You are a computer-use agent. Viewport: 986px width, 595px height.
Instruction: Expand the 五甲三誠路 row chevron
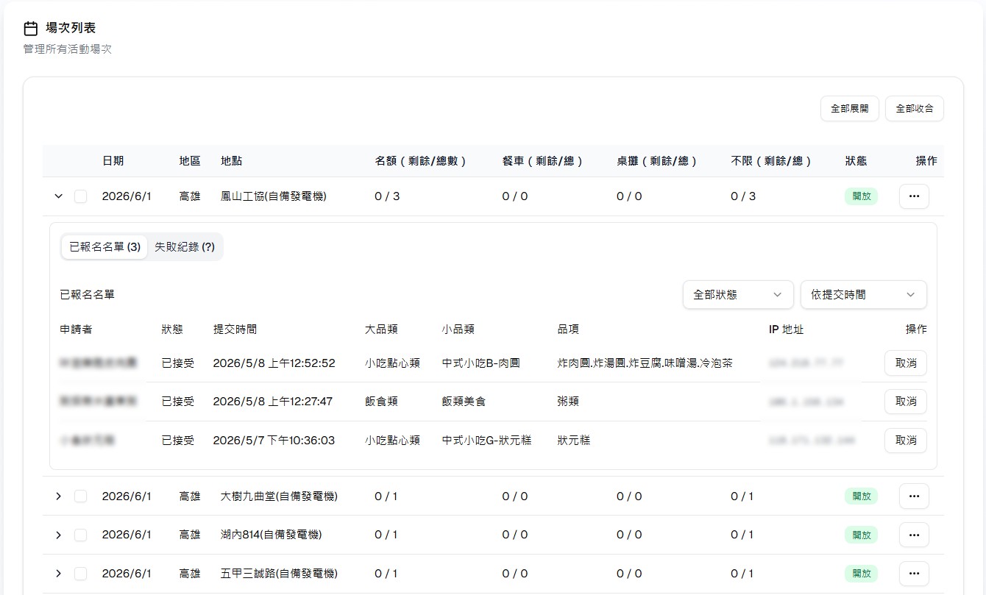tap(59, 573)
